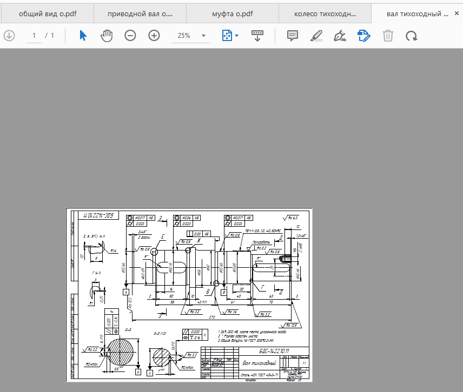
Task: Switch to the 'общий вид о.pdf' tab
Action: pos(46,14)
